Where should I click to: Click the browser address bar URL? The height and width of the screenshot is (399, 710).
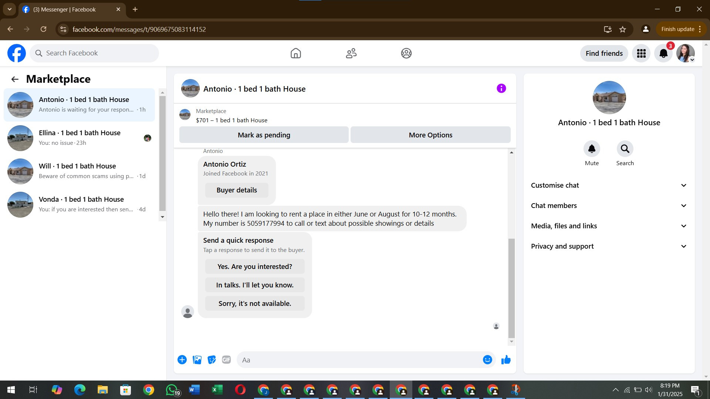[x=139, y=29]
